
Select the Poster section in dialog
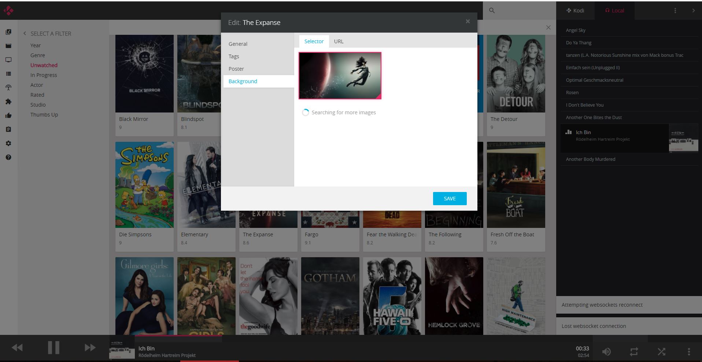pyautogui.click(x=259, y=69)
